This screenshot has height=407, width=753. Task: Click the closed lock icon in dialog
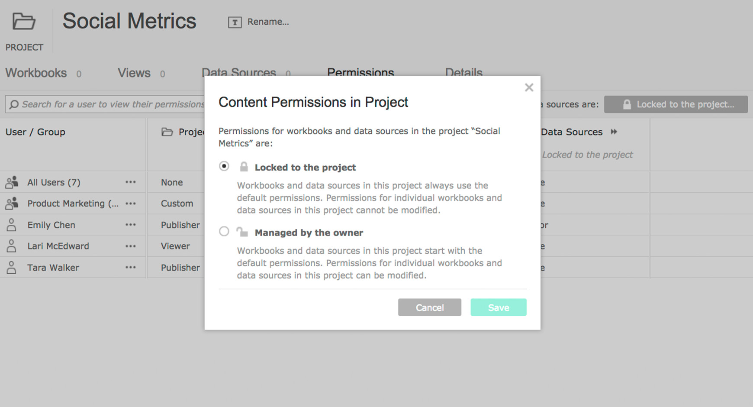(244, 167)
